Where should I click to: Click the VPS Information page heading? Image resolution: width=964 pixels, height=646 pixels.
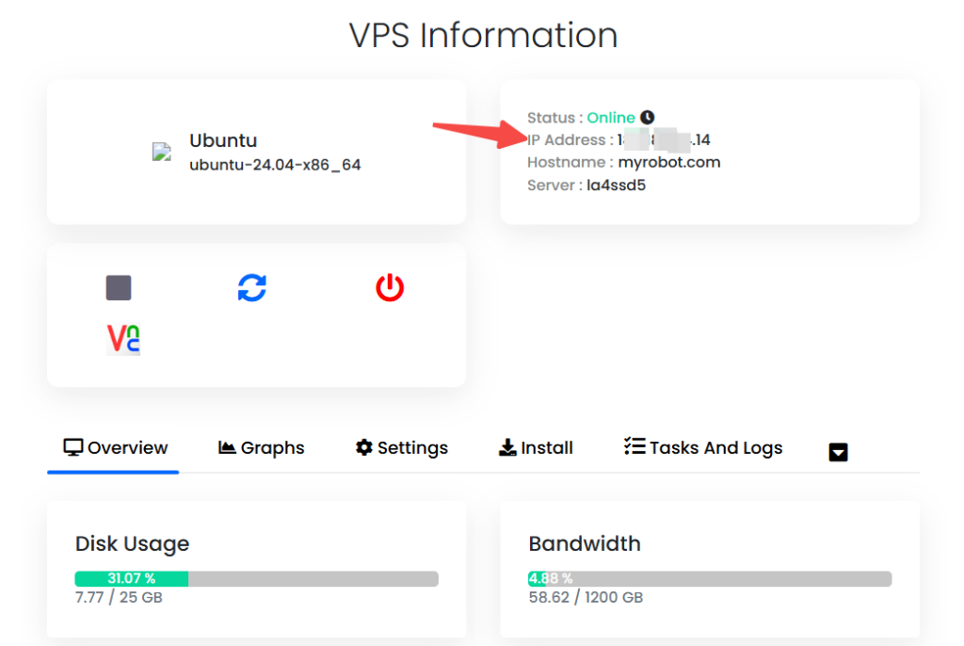click(x=483, y=35)
